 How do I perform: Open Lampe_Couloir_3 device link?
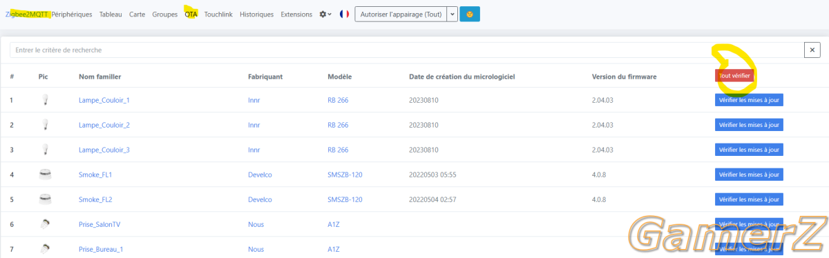pyautogui.click(x=104, y=150)
